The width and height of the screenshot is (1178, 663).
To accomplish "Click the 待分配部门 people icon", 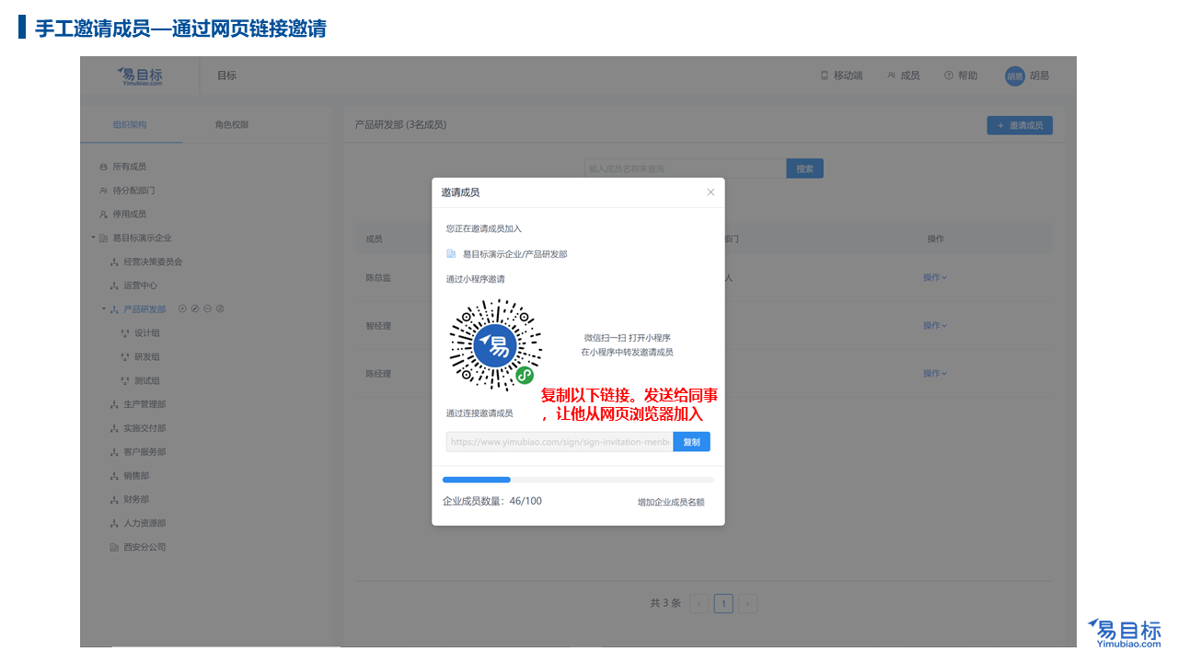I will click(x=103, y=191).
